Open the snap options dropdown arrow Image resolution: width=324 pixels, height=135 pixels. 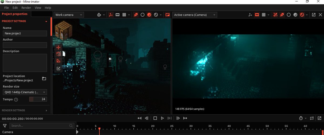pyautogui.click(x=104, y=15)
